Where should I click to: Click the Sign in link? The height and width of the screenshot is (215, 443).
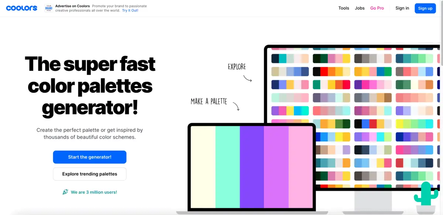pyautogui.click(x=402, y=8)
